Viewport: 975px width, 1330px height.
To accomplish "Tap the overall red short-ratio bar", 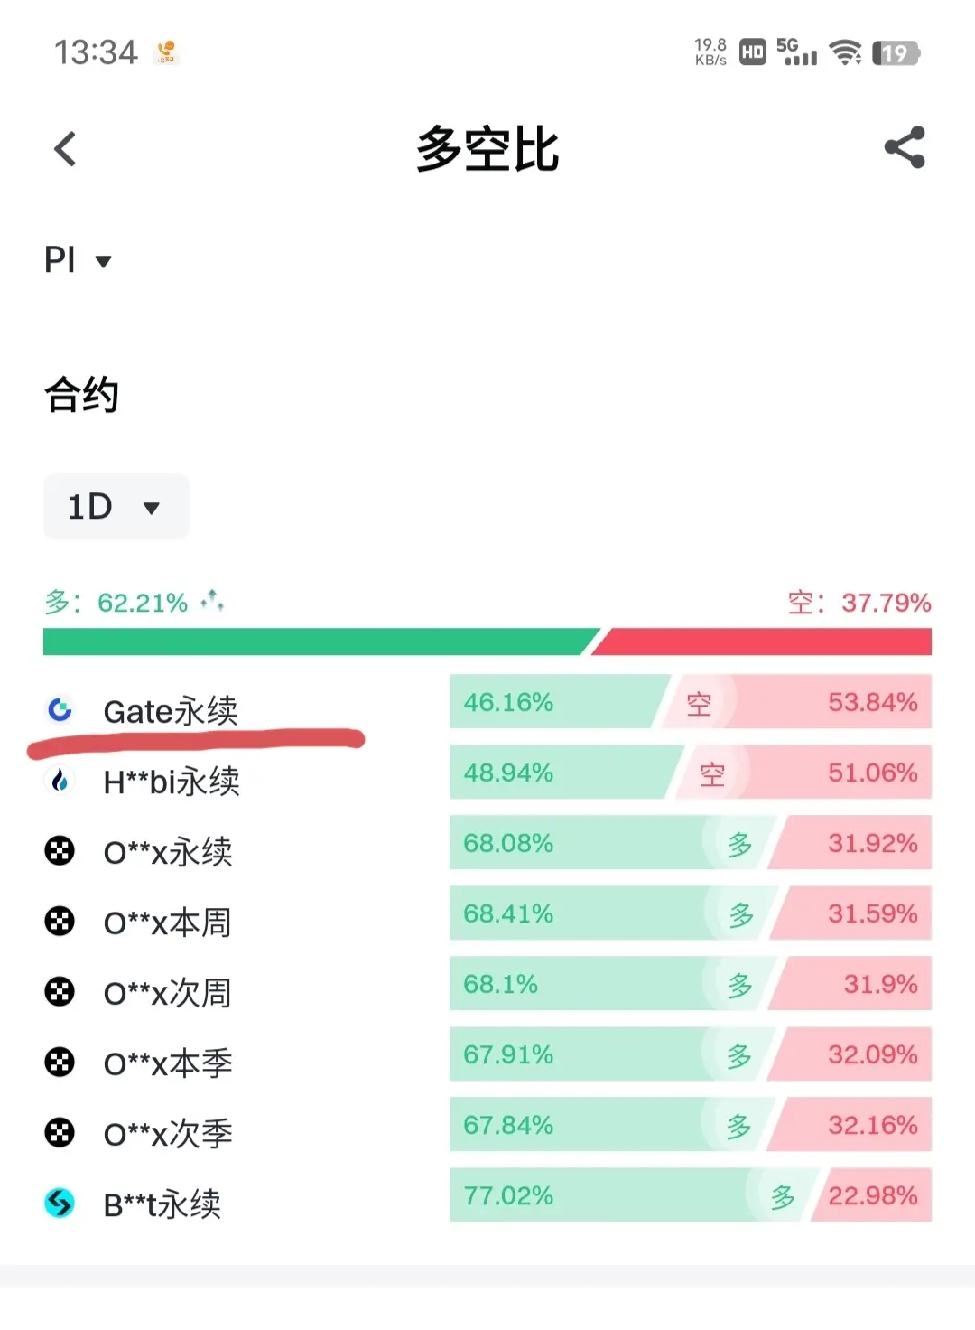I will point(767,642).
